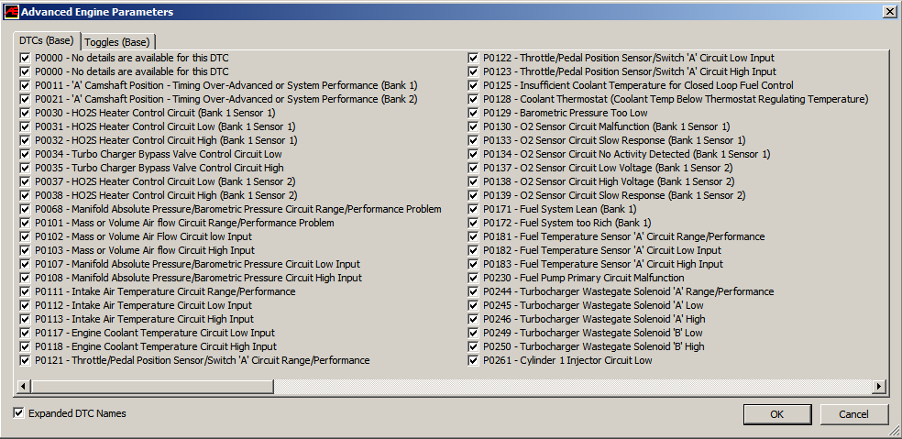Toggle P0030 HO2S Heater Control Circuit checkbox
902x439 pixels.
[25, 113]
